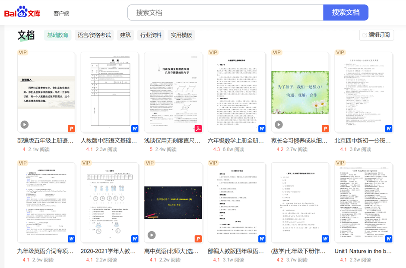Screen dimensions: 406x268
Task: Click Word icon on 六年级数学上册全册 card
Action: pyautogui.click(x=262, y=129)
